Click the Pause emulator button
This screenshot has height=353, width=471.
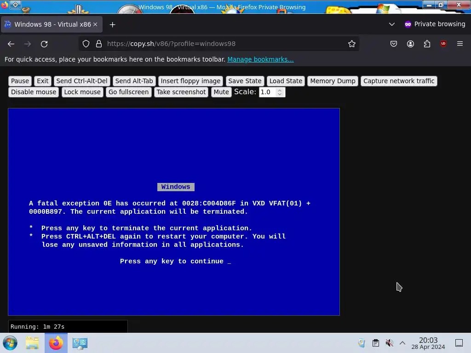pyautogui.click(x=20, y=81)
